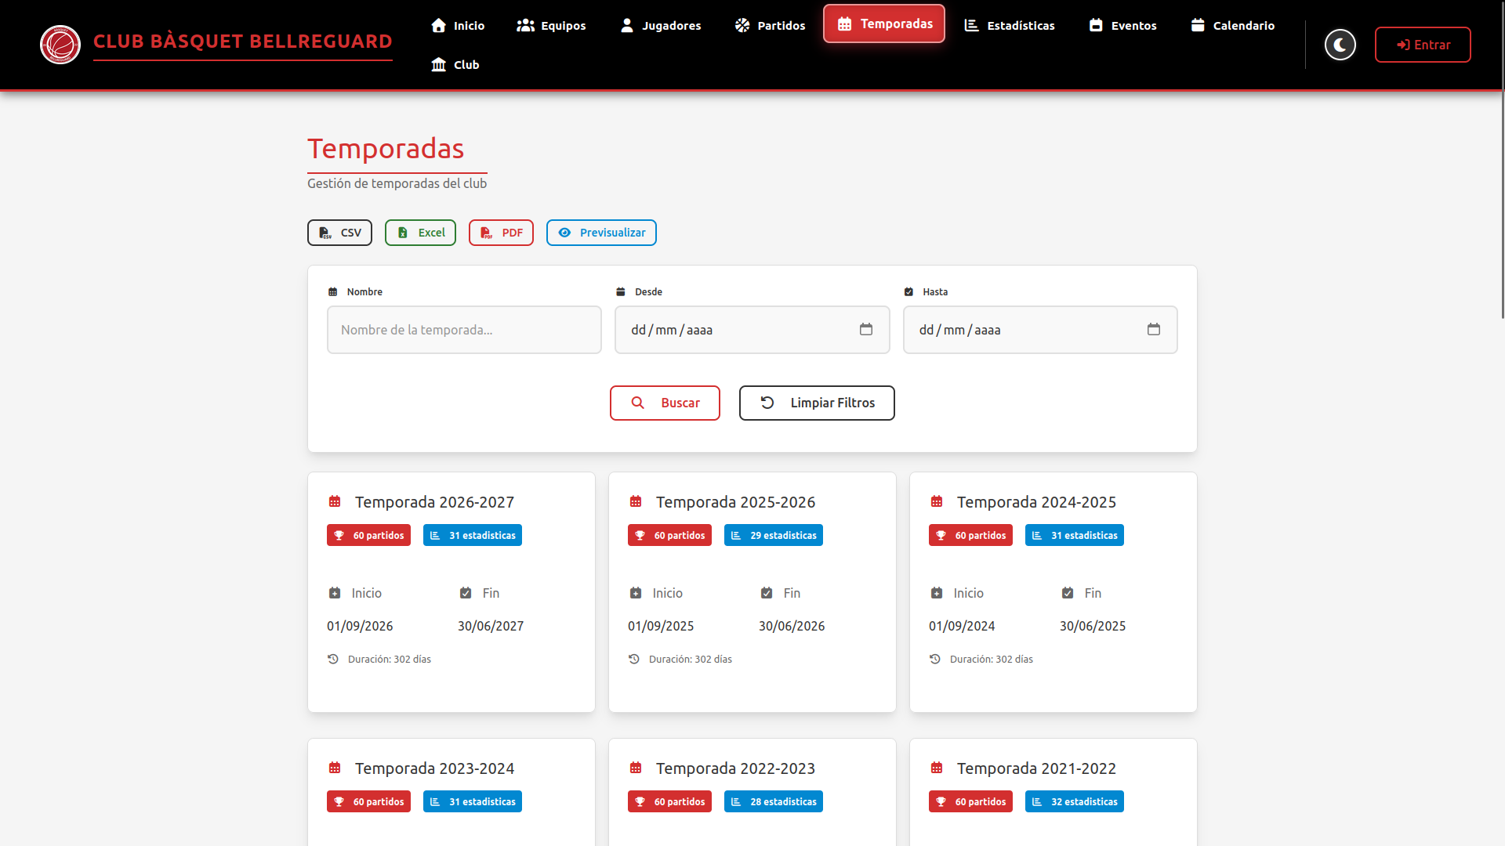Click the Buscar search button
This screenshot has height=846, width=1505.
point(665,403)
